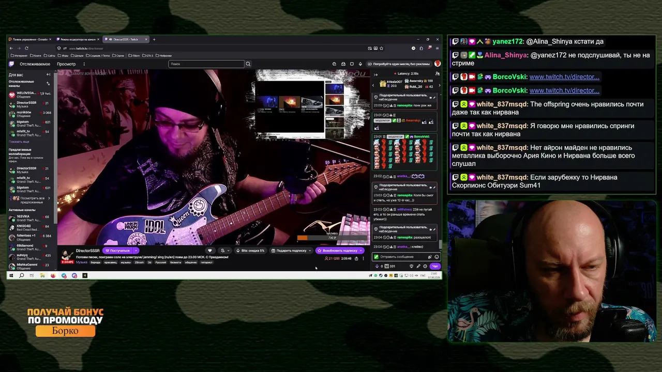Viewport: 662px width, 372px height.
Task: Open WELOVEGA channel in sidebar
Action: coord(30,95)
